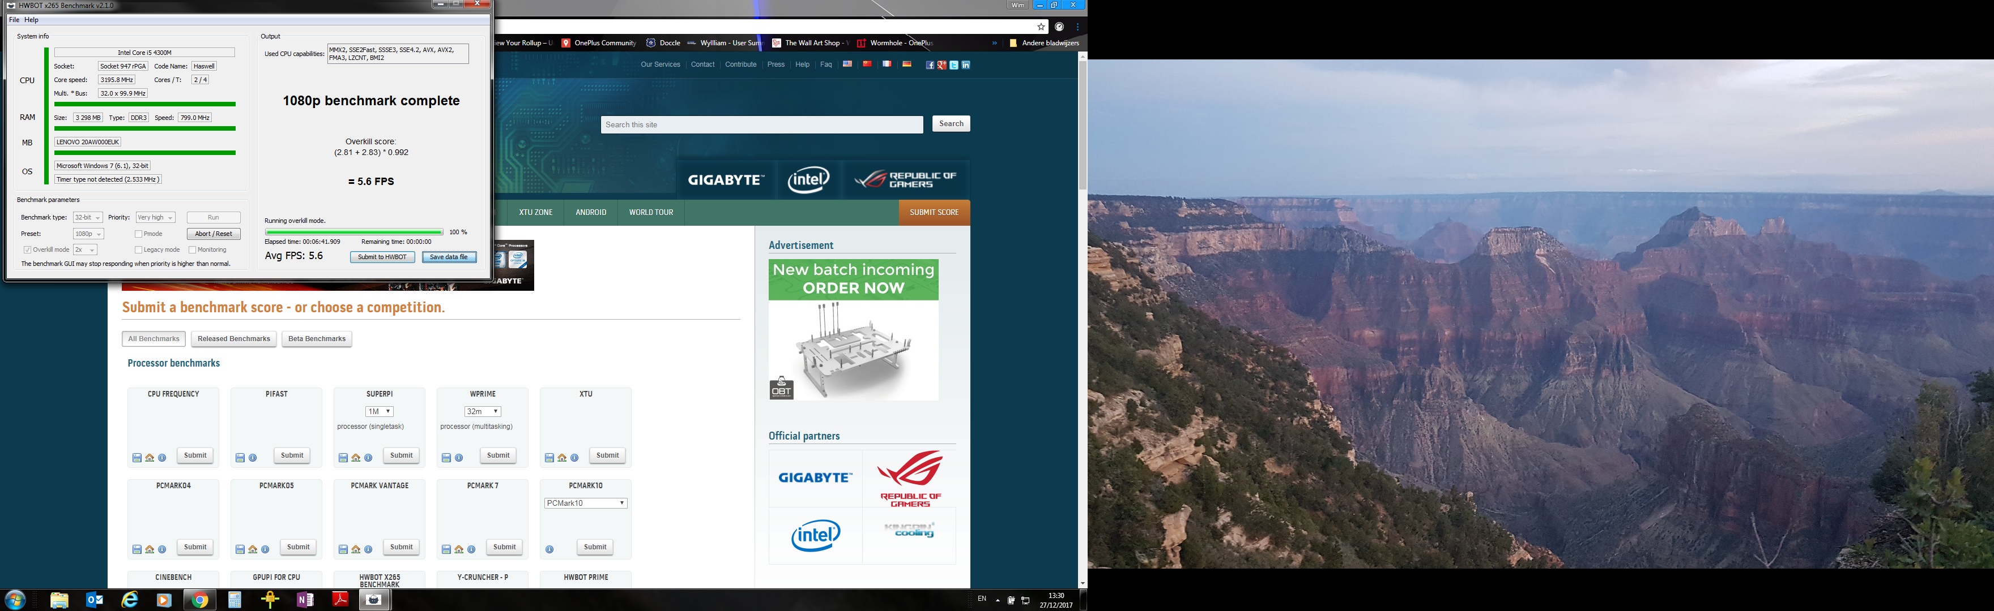This screenshot has height=611, width=1994.
Task: Click the info icon under CPU FREQUENCY
Action: pos(162,458)
